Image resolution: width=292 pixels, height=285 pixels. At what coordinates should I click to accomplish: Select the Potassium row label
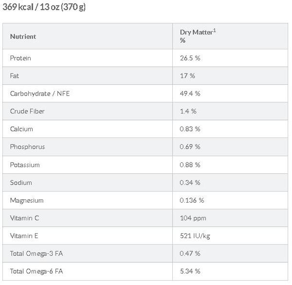(x=25, y=165)
